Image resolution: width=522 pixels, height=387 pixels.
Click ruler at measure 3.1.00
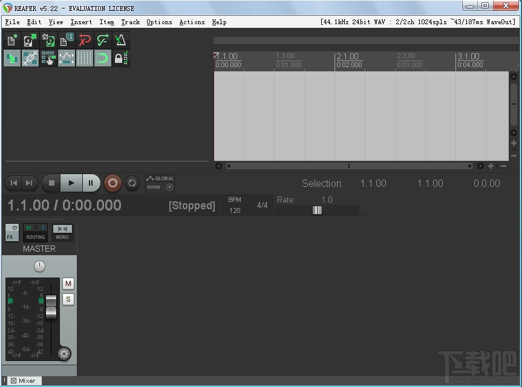468,56
